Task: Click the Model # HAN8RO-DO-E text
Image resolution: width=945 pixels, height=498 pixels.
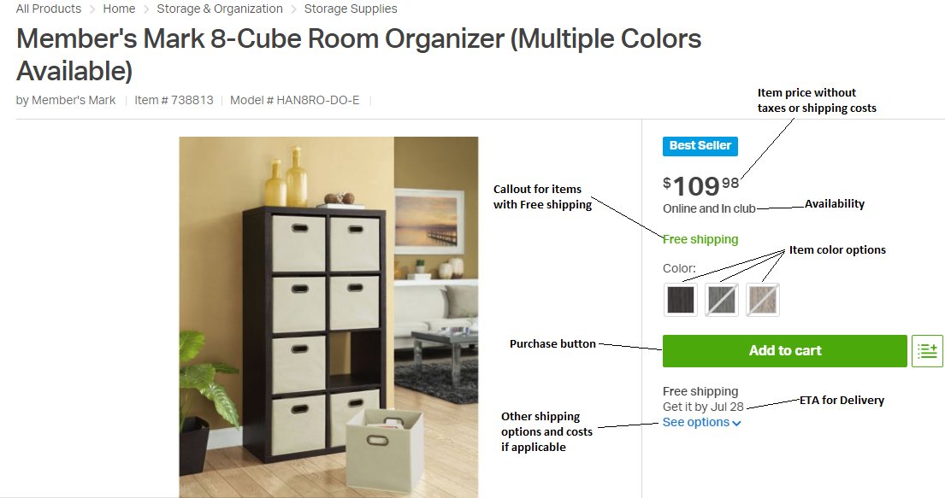Action: tap(295, 100)
